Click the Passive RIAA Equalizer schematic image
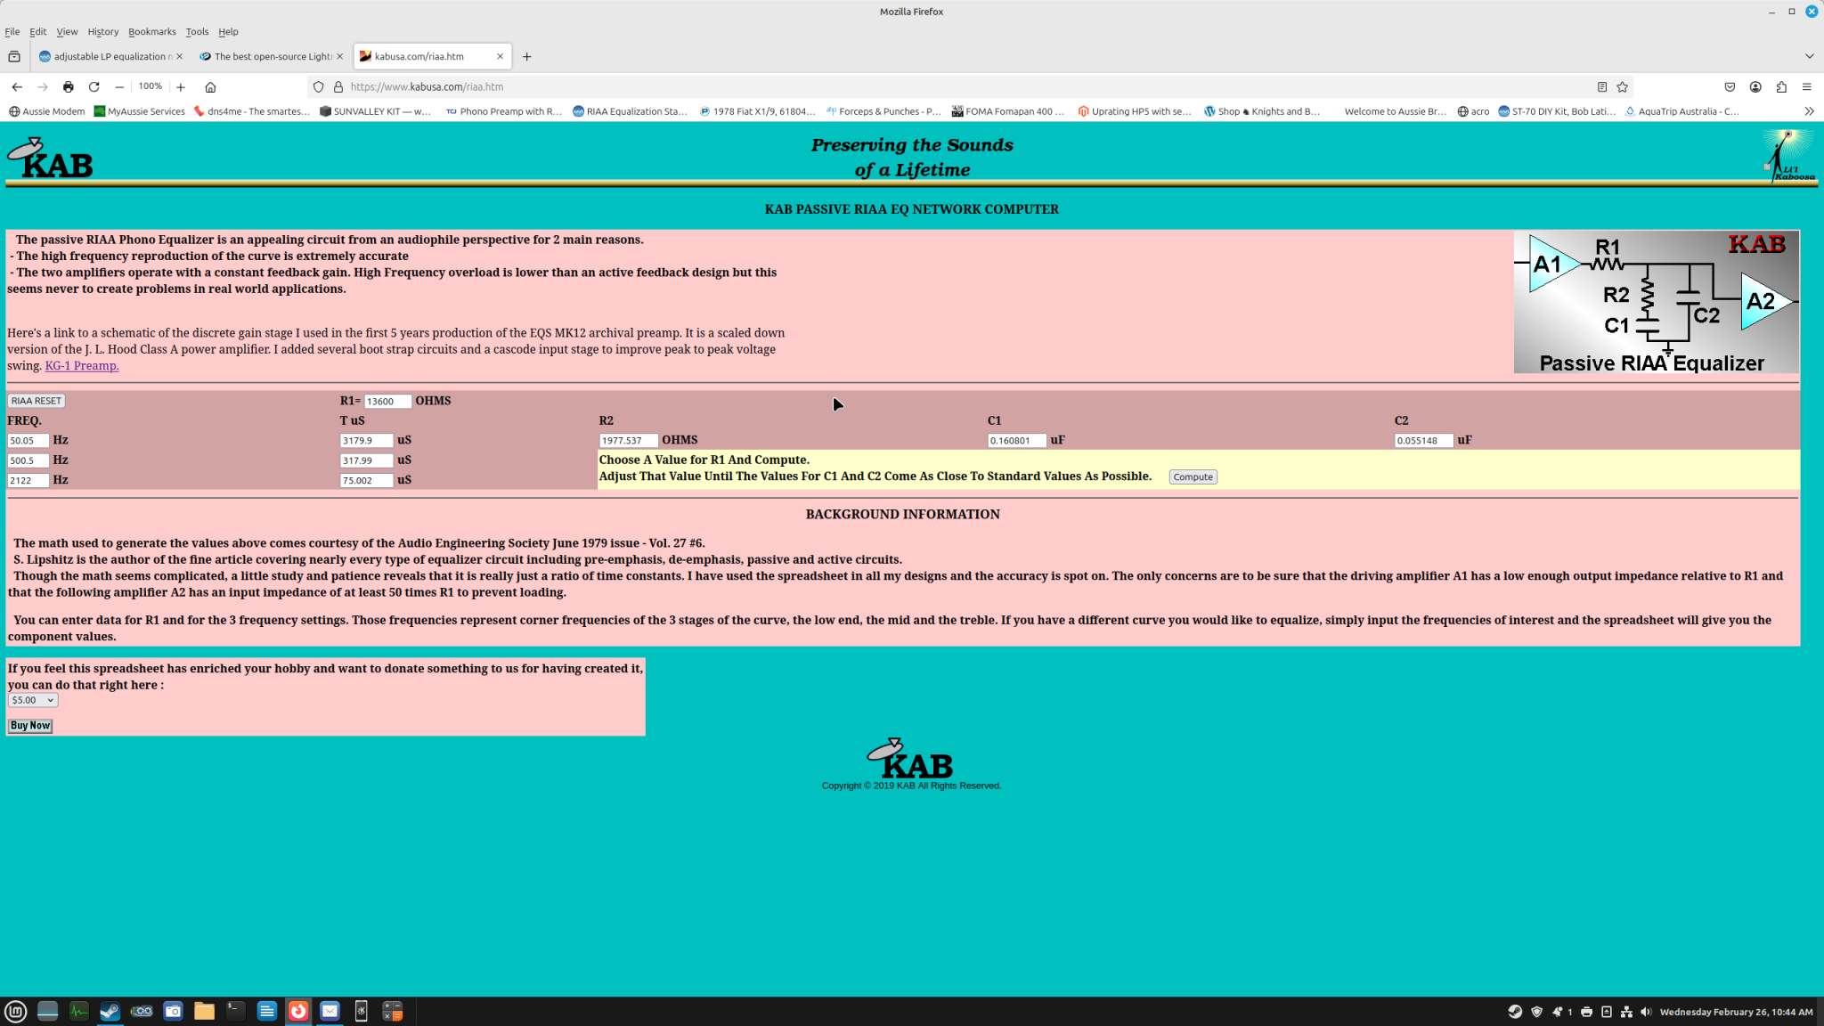The width and height of the screenshot is (1824, 1026). pos(1657,302)
